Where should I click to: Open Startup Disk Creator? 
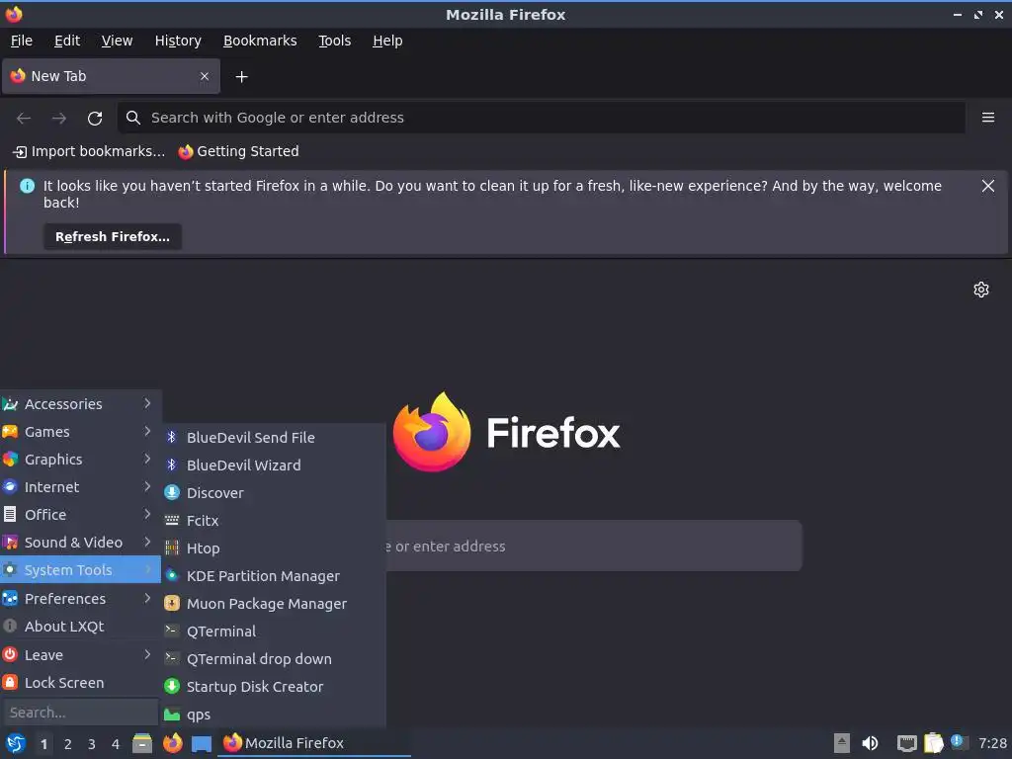(x=274, y=688)
